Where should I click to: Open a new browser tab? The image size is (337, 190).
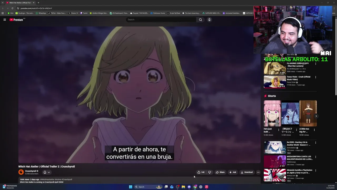coord(38,3)
